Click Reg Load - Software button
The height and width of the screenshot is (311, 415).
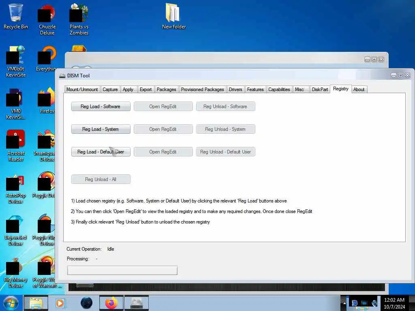101,107
